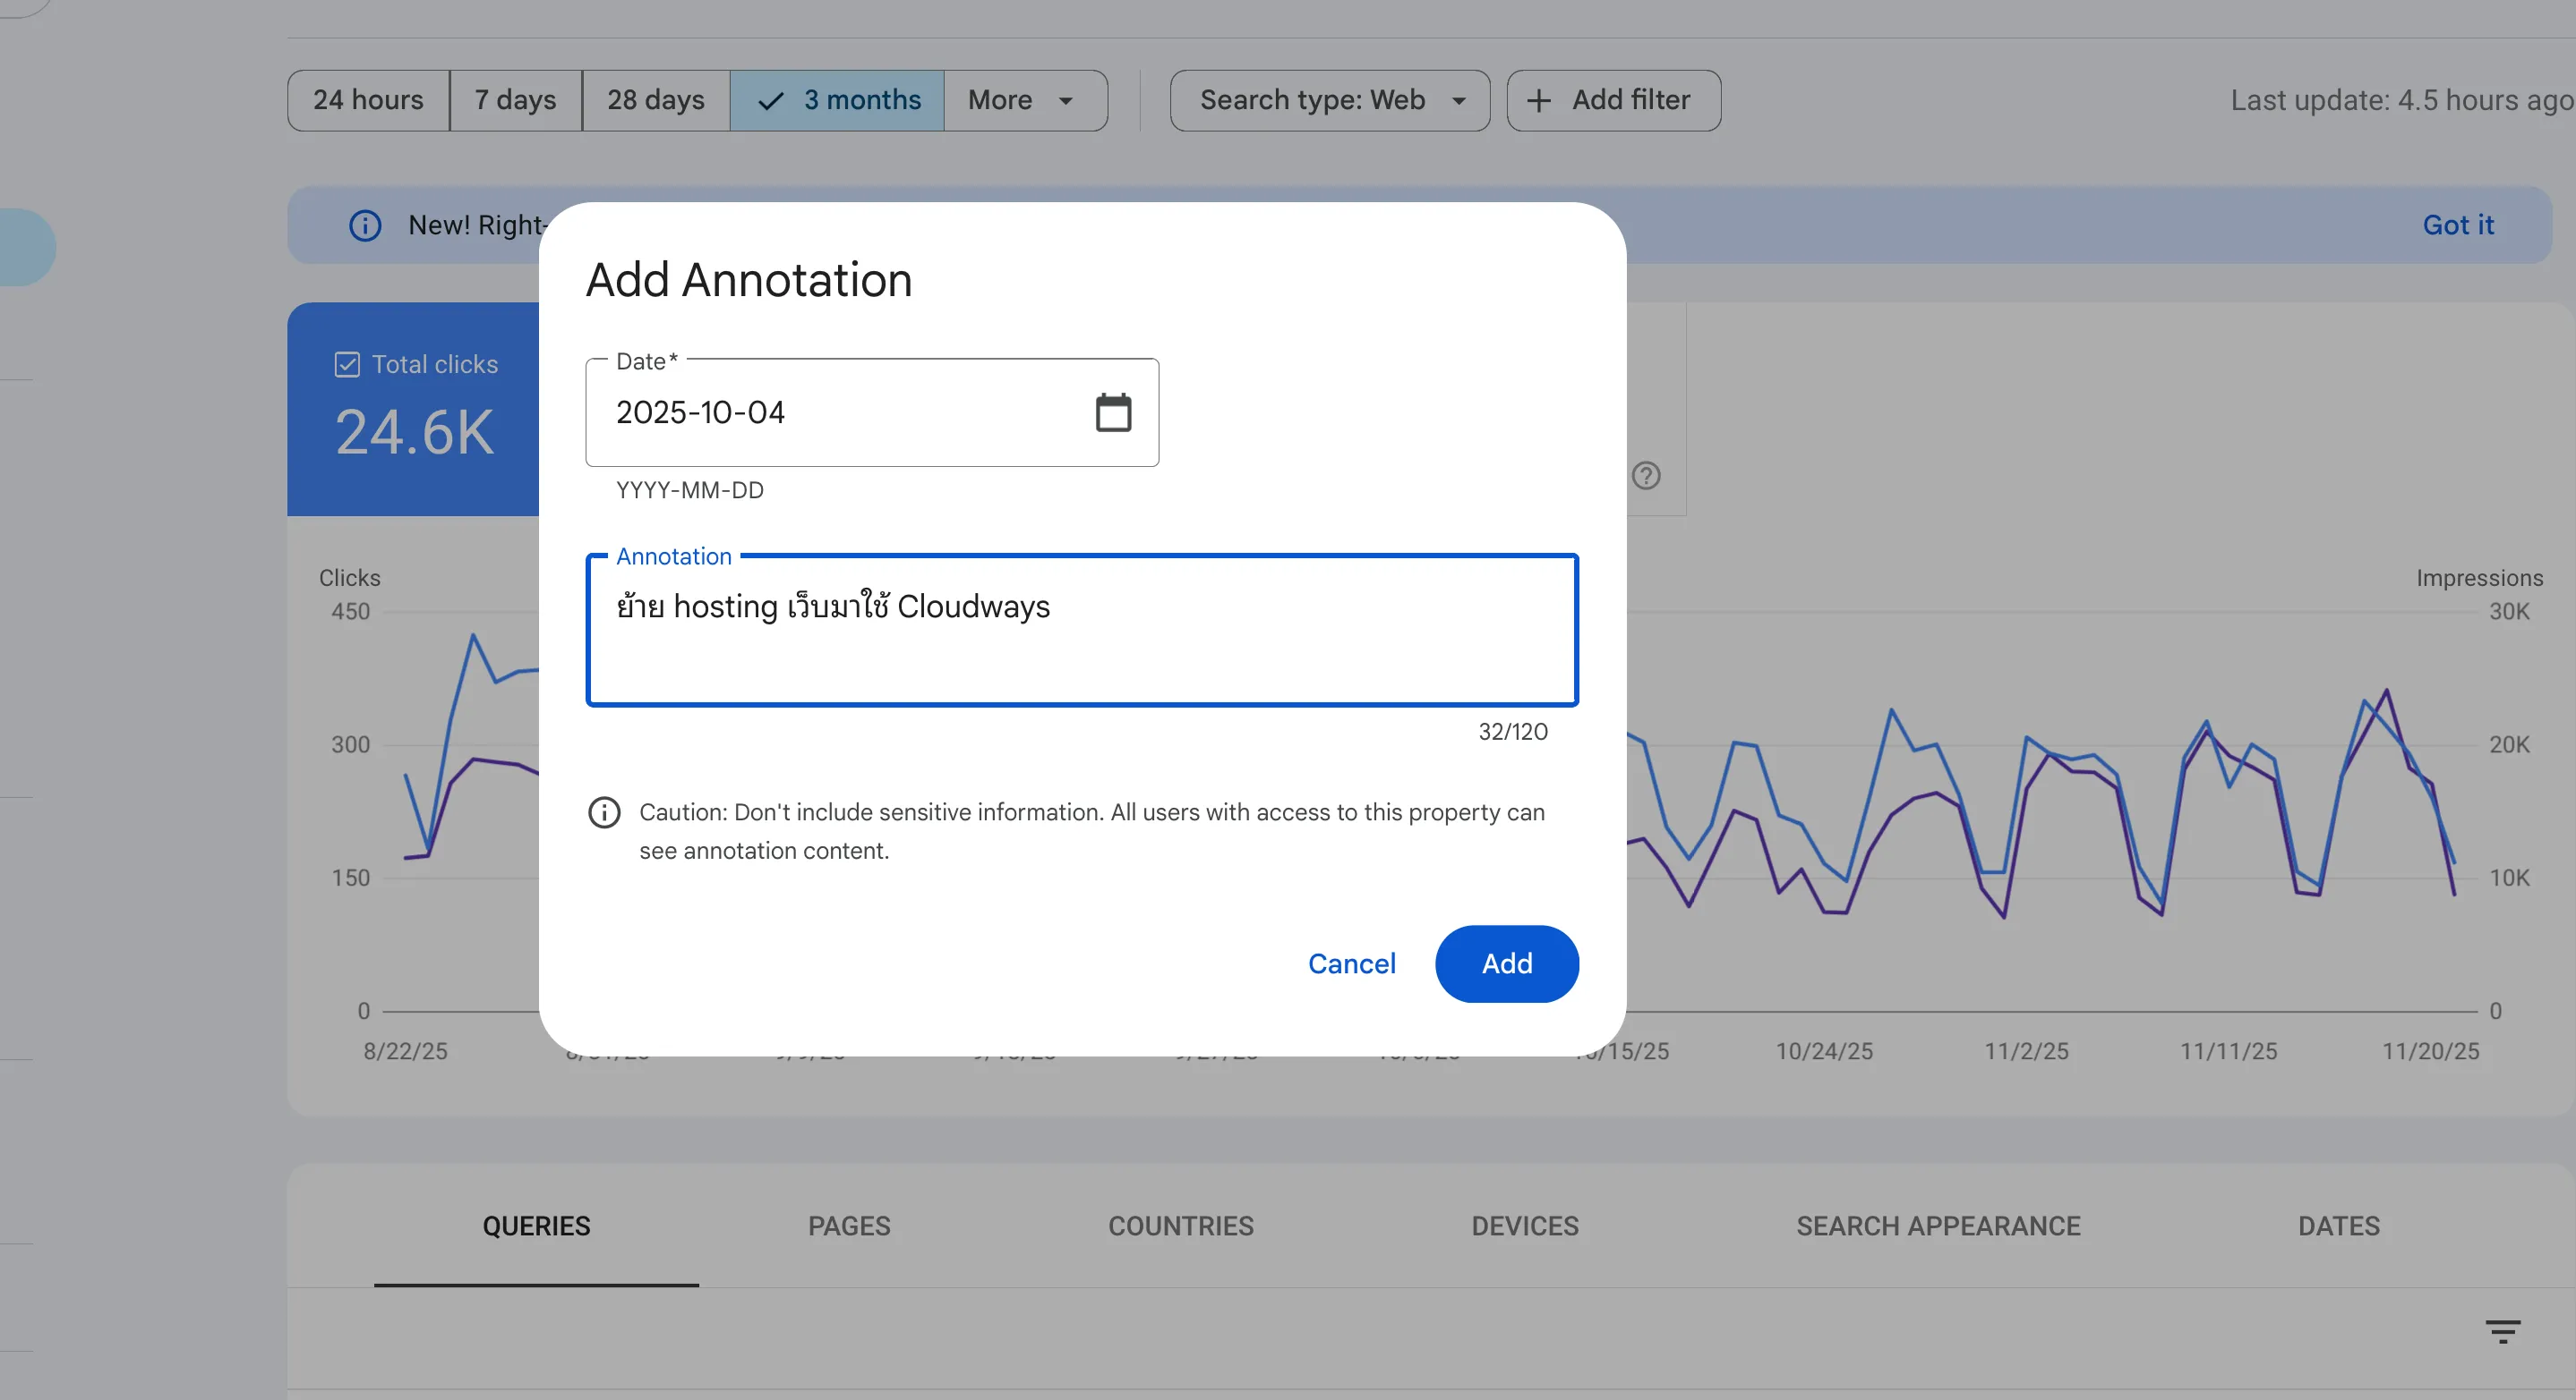Switch to the PAGES tab
2576x1400 pixels.
pyautogui.click(x=849, y=1226)
